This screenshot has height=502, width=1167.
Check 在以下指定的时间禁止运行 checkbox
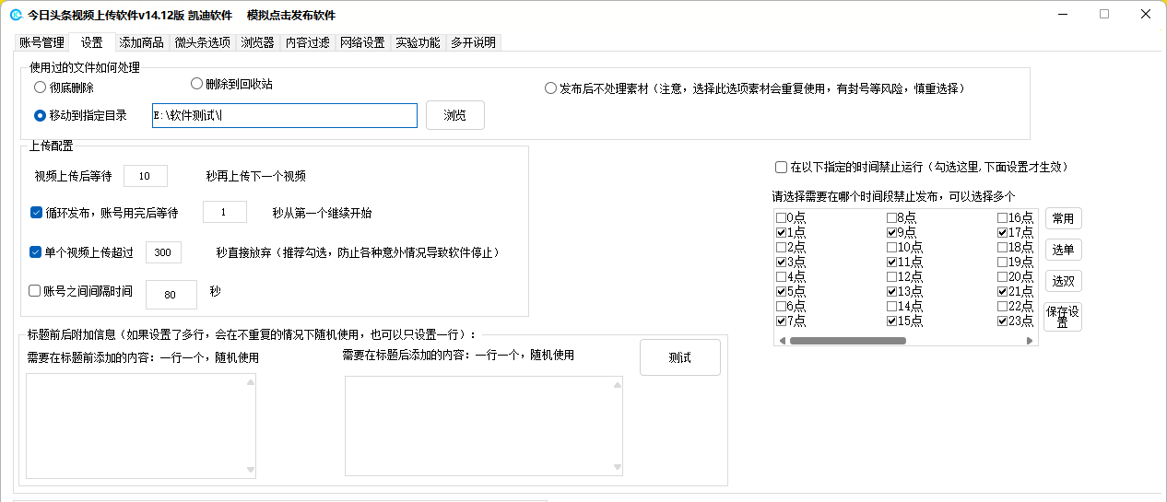pos(781,168)
